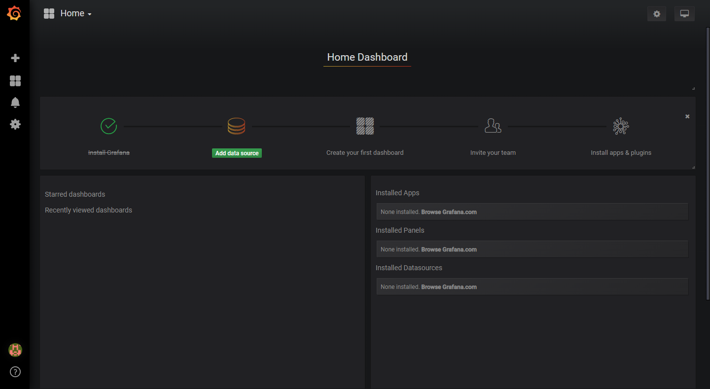The width and height of the screenshot is (710, 389).
Task: Click resize handle of getting started panel
Action: [693, 168]
